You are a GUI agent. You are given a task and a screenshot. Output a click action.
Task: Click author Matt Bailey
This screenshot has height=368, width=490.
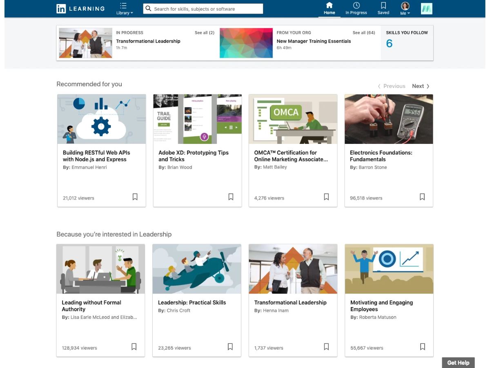tap(275, 167)
